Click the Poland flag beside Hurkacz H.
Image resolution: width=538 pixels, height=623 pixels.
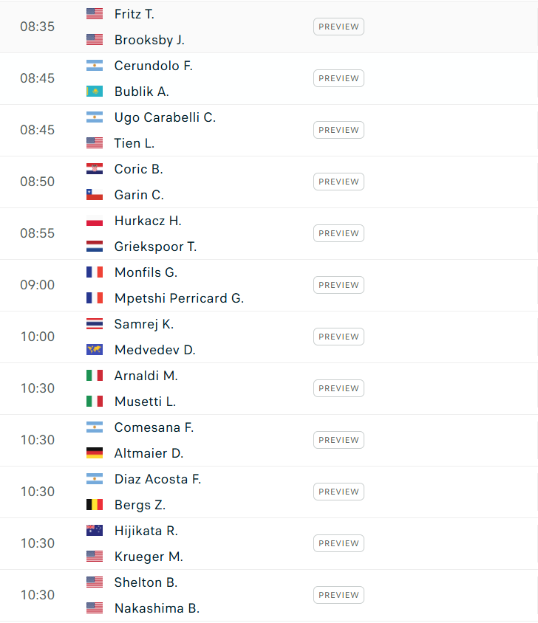point(95,221)
